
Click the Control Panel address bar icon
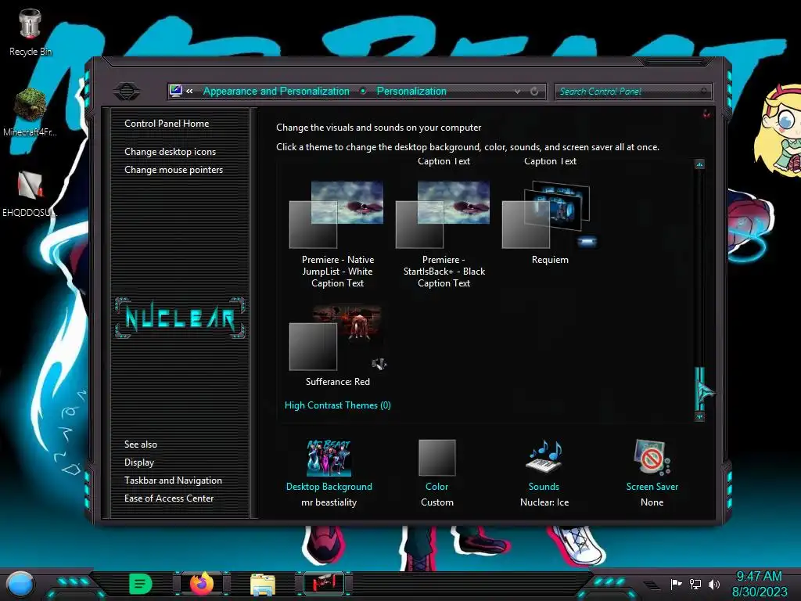pos(176,91)
